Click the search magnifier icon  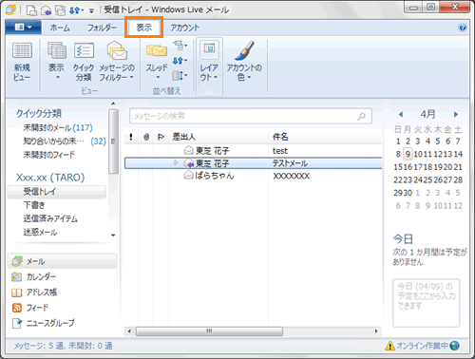pyautogui.click(x=361, y=116)
